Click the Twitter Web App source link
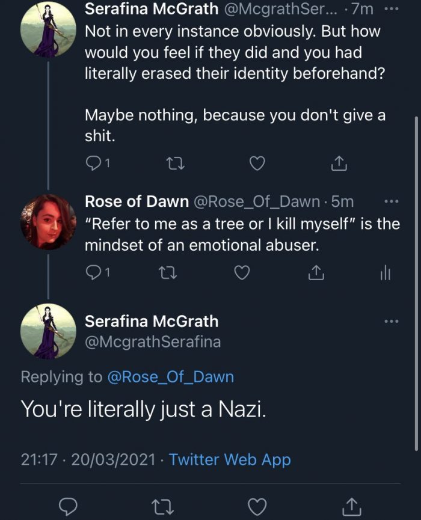This screenshot has width=421, height=520. point(230,460)
